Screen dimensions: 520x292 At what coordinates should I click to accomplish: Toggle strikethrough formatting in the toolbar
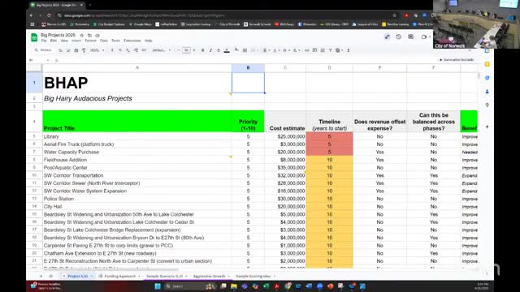[219, 50]
